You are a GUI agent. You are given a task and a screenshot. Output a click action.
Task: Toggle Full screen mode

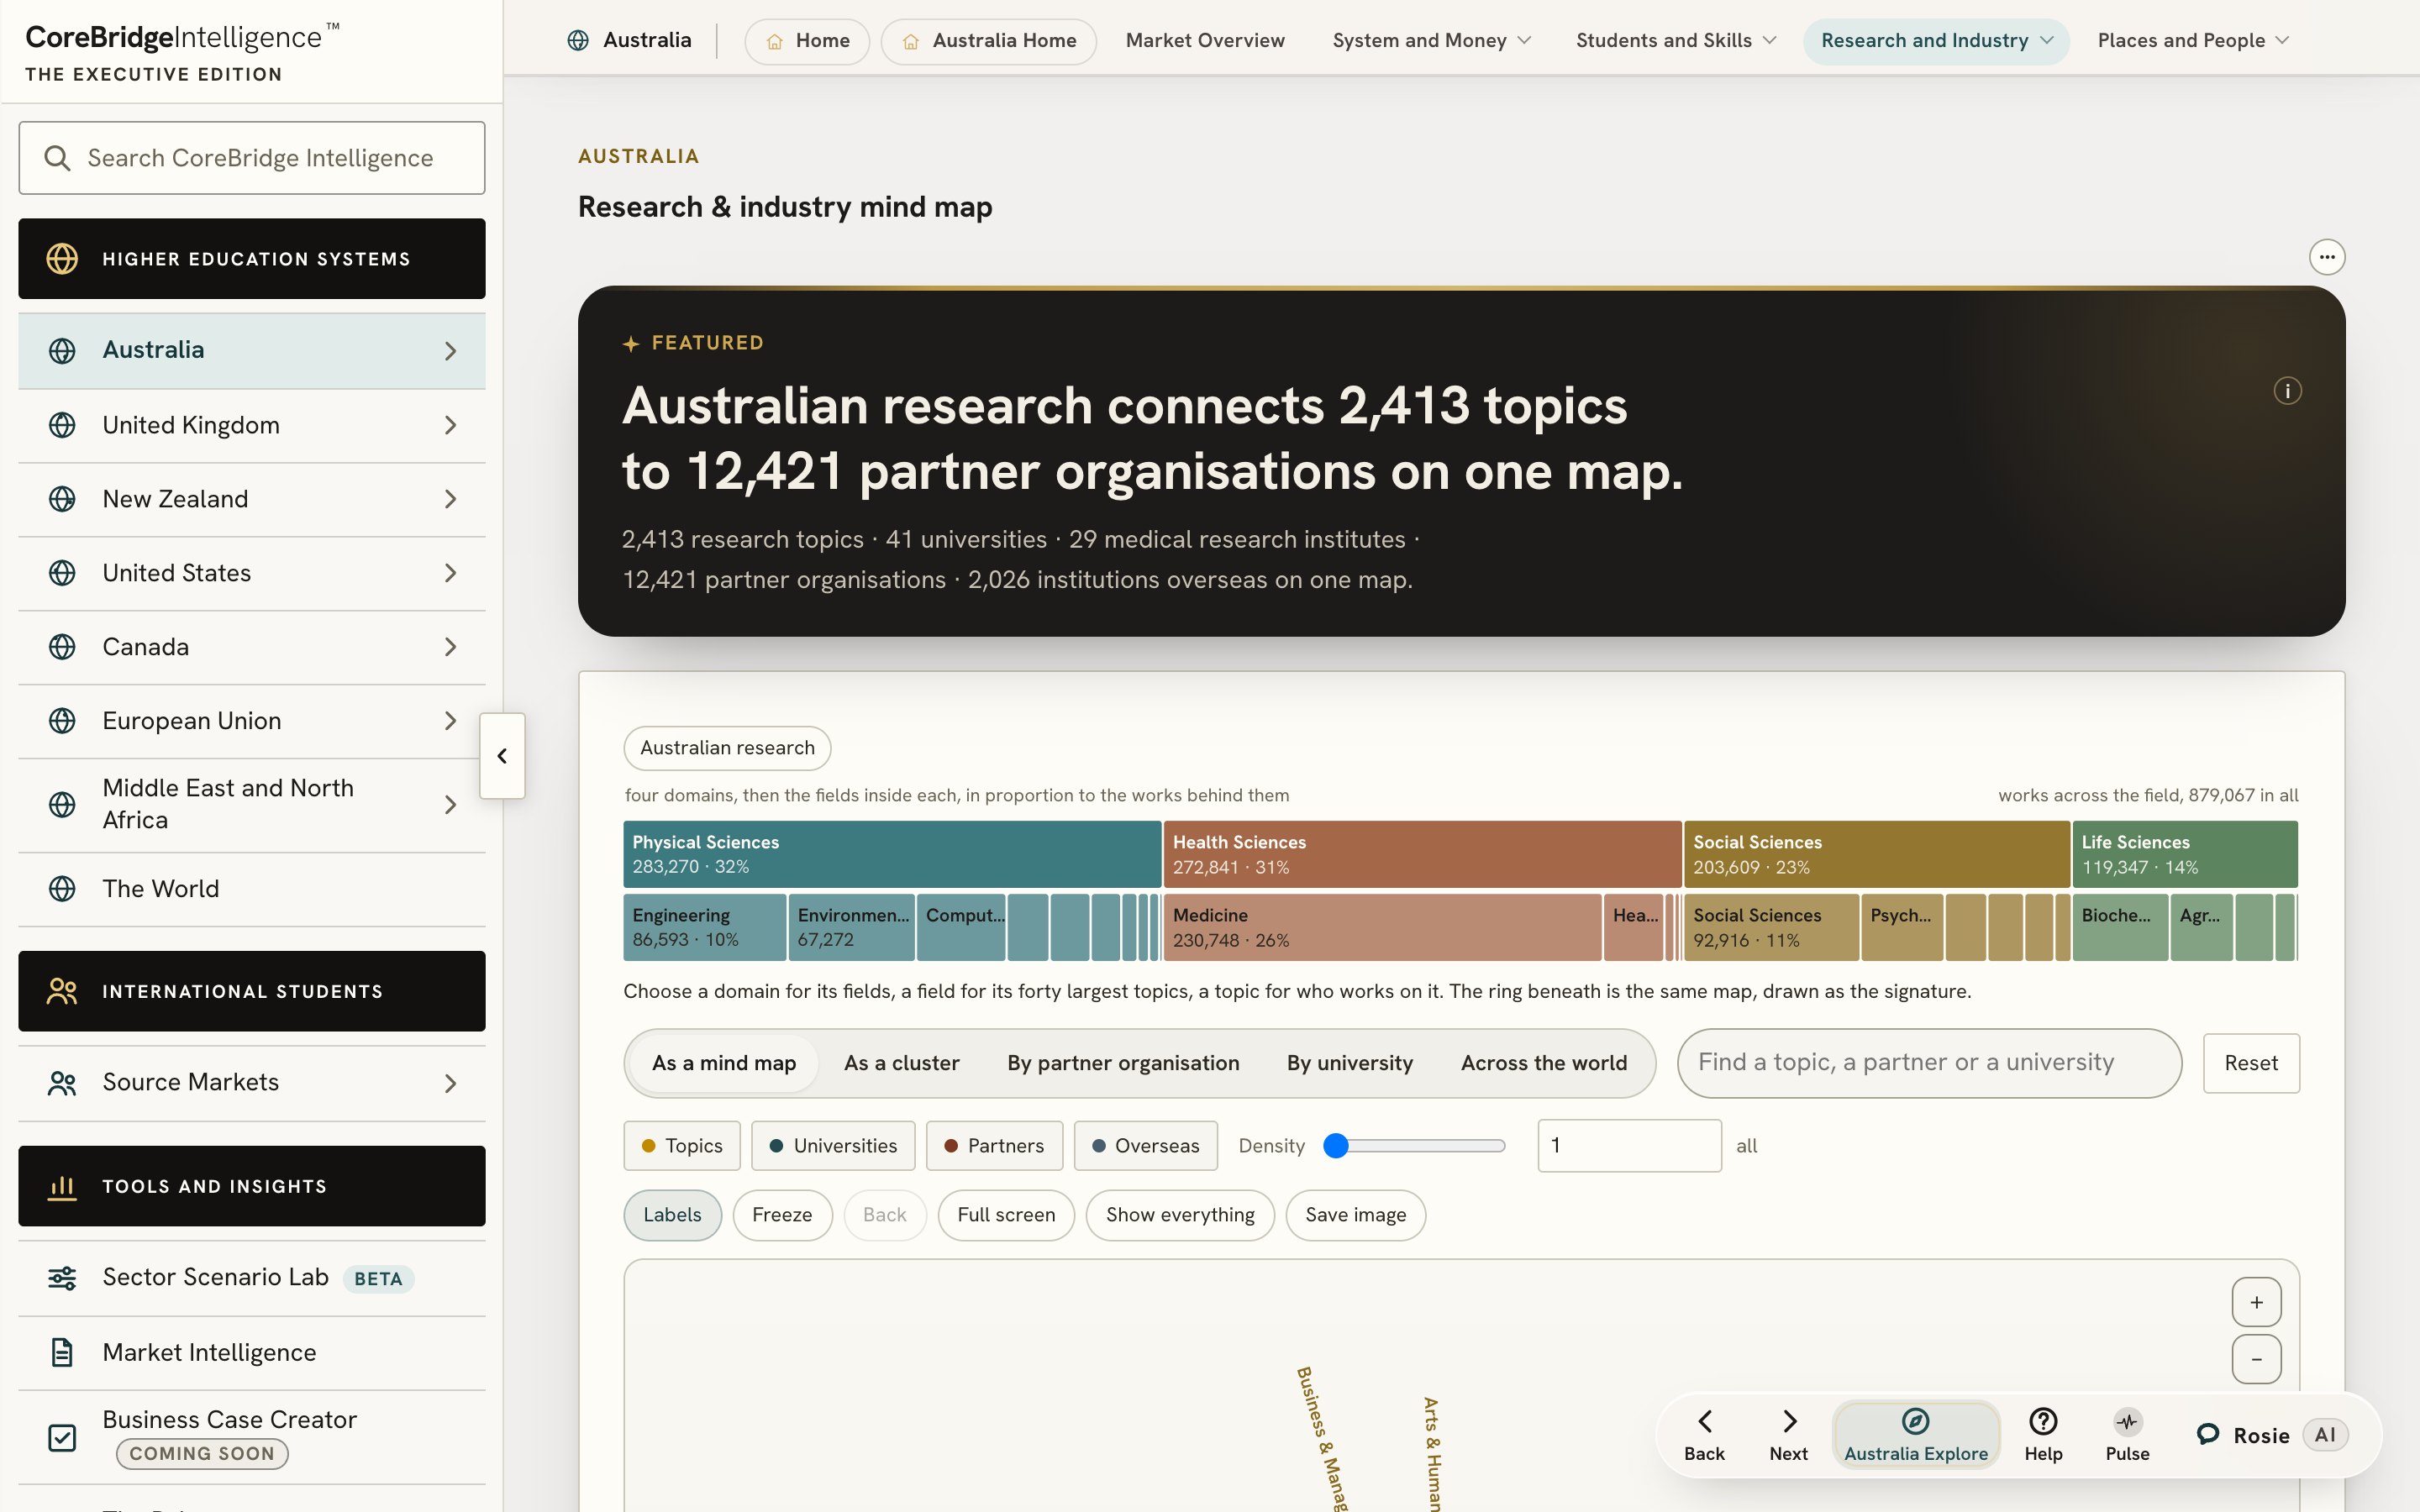[x=1006, y=1215]
